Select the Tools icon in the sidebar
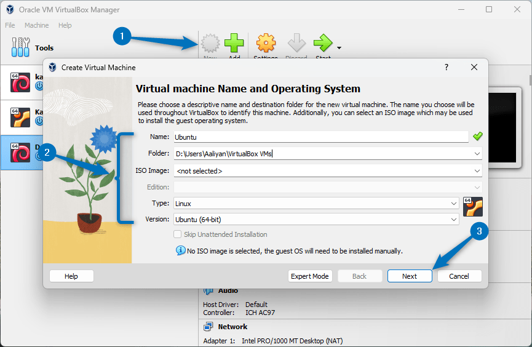The height and width of the screenshot is (347, 532). (x=20, y=47)
